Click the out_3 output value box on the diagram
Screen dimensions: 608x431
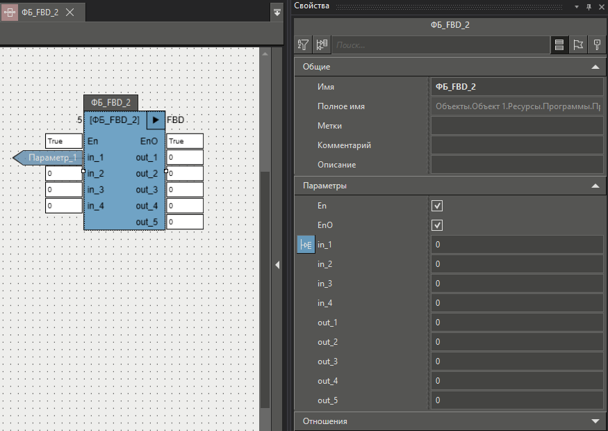[185, 190]
